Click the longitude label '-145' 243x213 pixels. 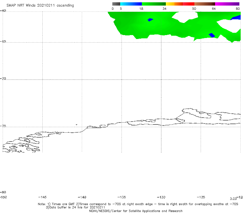pos(42,197)
